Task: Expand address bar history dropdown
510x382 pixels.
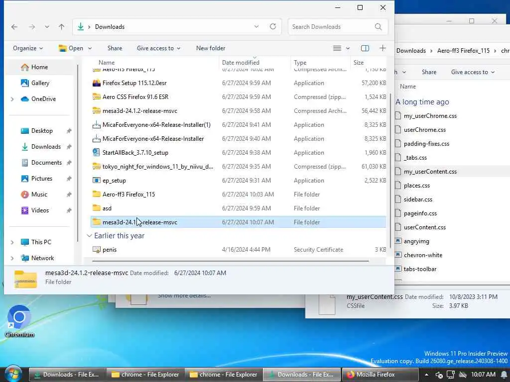Action: (256, 27)
